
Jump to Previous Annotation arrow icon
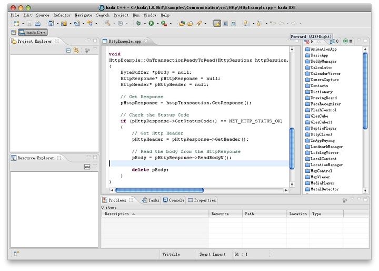pyautogui.click(x=259, y=23)
